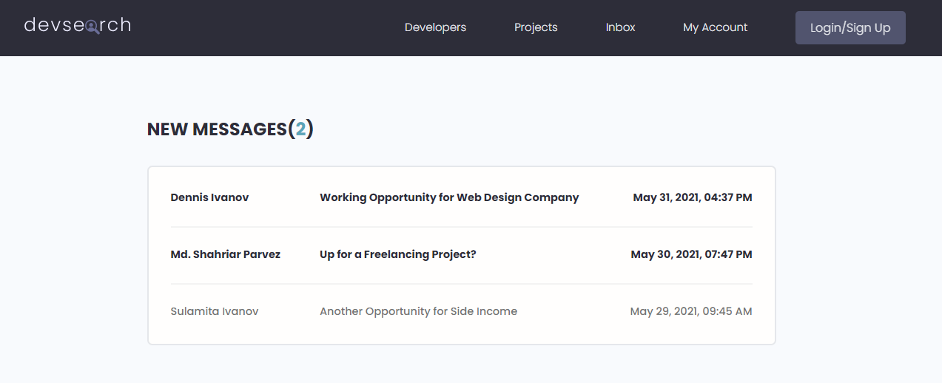942x383 pixels.
Task: Go to the Projects page
Action: coord(536,27)
